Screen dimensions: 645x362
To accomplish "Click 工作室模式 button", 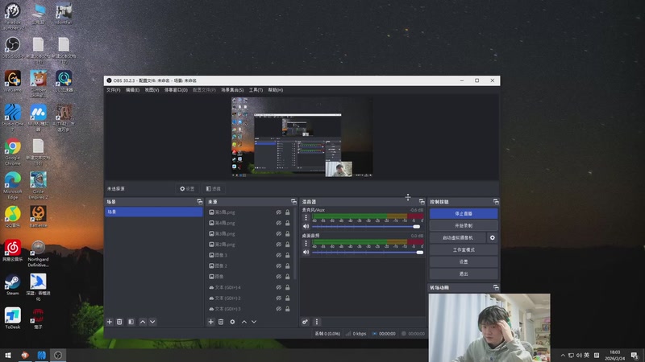I will pos(464,249).
